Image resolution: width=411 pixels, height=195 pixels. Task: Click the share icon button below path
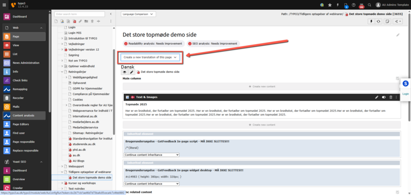point(397,22)
